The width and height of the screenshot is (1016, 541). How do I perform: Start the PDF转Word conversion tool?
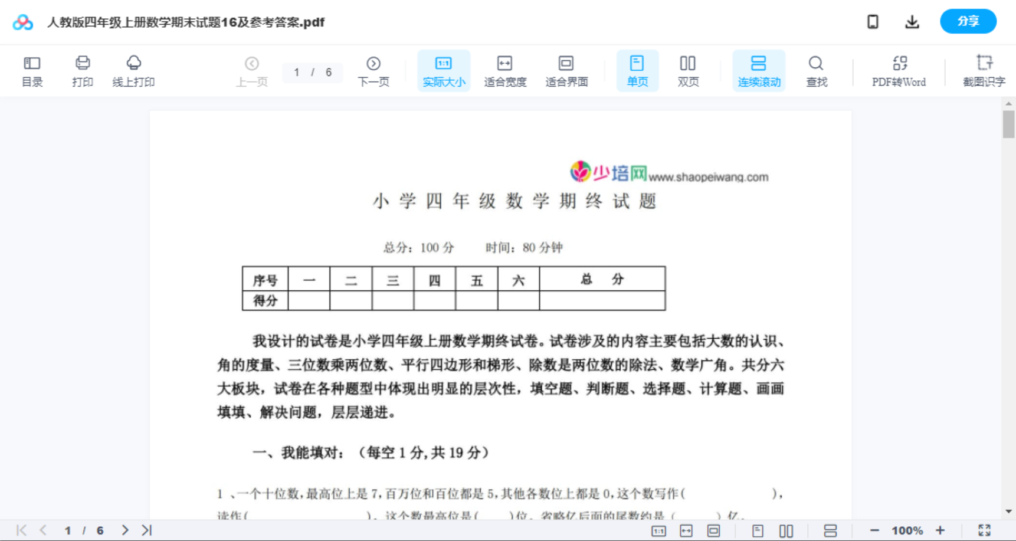click(x=898, y=70)
